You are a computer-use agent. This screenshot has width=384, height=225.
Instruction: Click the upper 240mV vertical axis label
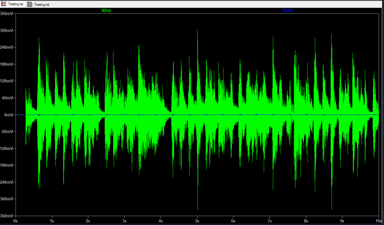point(8,47)
